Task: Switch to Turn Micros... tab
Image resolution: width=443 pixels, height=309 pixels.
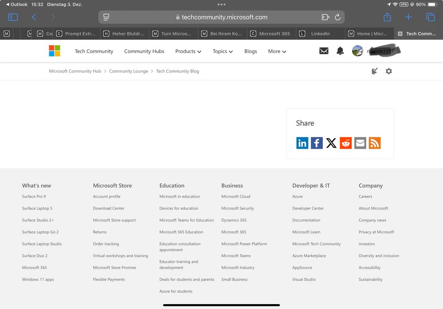Action: (173, 34)
